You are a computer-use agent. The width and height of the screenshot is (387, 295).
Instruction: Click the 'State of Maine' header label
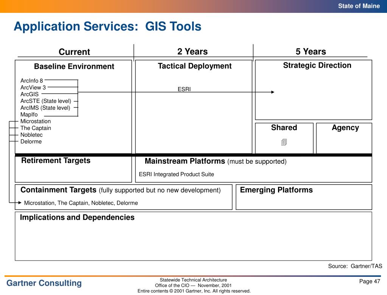click(359, 6)
